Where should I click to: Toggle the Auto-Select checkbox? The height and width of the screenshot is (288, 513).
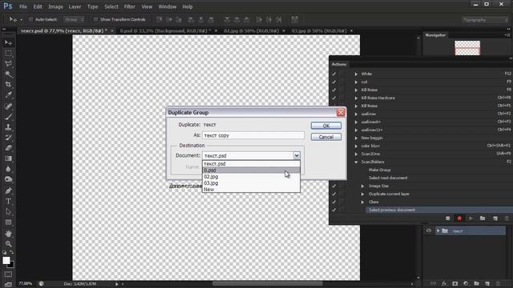pos(30,19)
